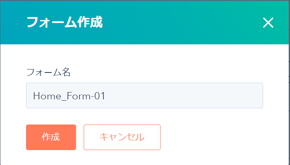Click empty area of form name textbox
Viewport: 290px width, 165px height.
[185, 96]
